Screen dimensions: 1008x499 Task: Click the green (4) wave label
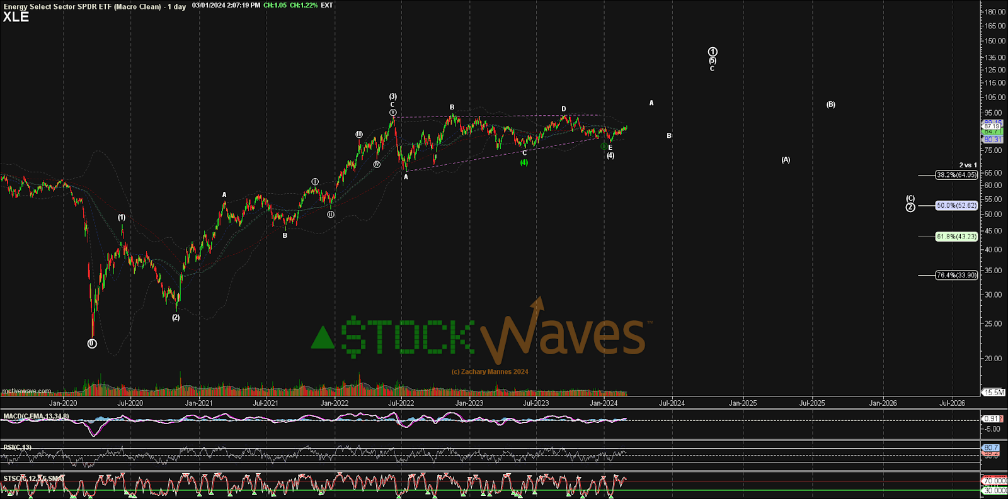tap(524, 162)
